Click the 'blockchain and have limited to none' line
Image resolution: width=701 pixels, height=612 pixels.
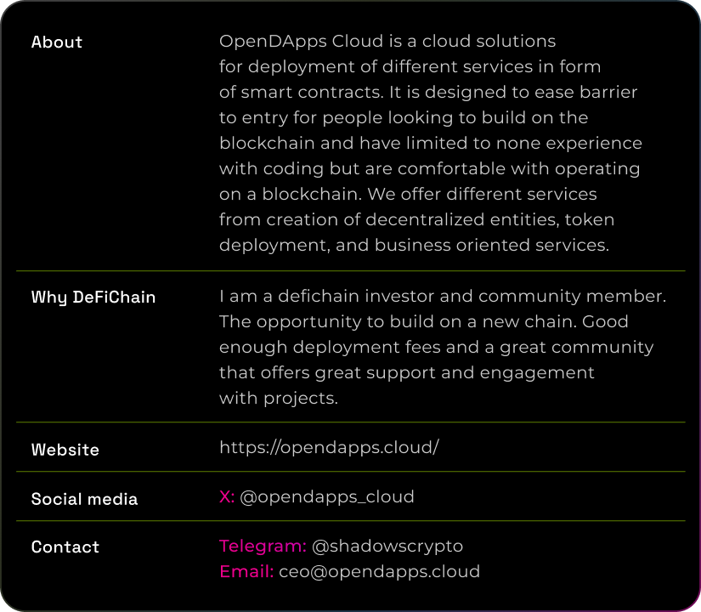point(431,143)
